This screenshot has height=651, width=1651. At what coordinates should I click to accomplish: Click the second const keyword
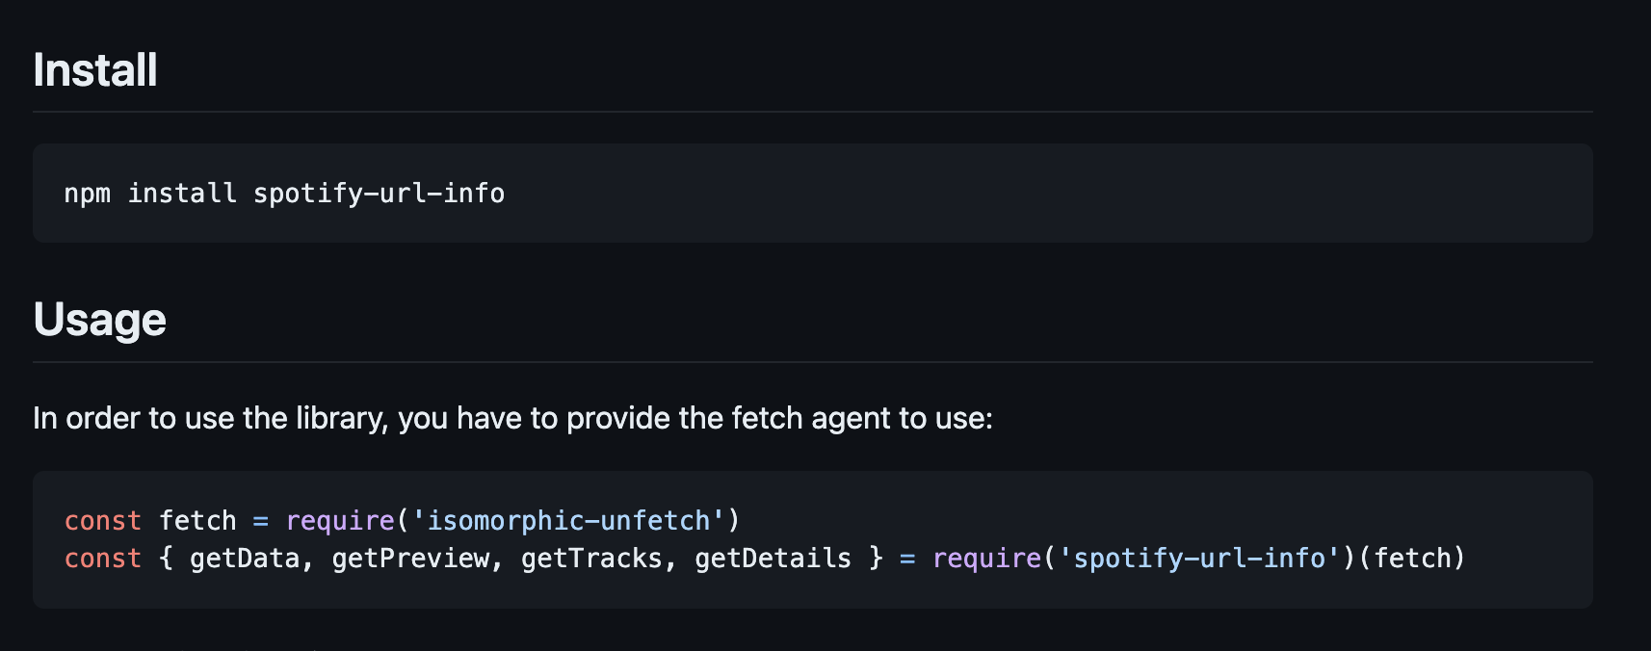coord(103,559)
